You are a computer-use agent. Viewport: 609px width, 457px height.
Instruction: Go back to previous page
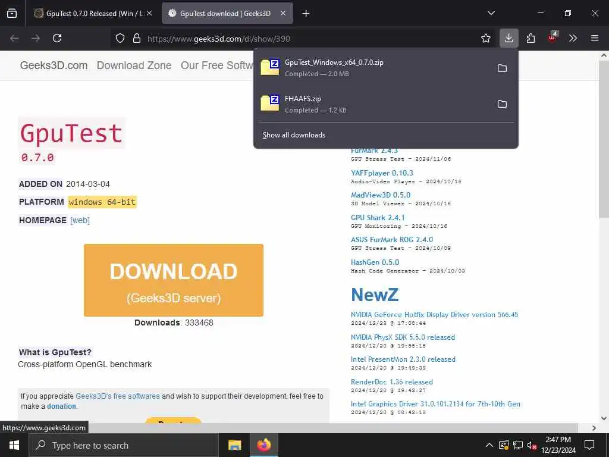(x=14, y=38)
